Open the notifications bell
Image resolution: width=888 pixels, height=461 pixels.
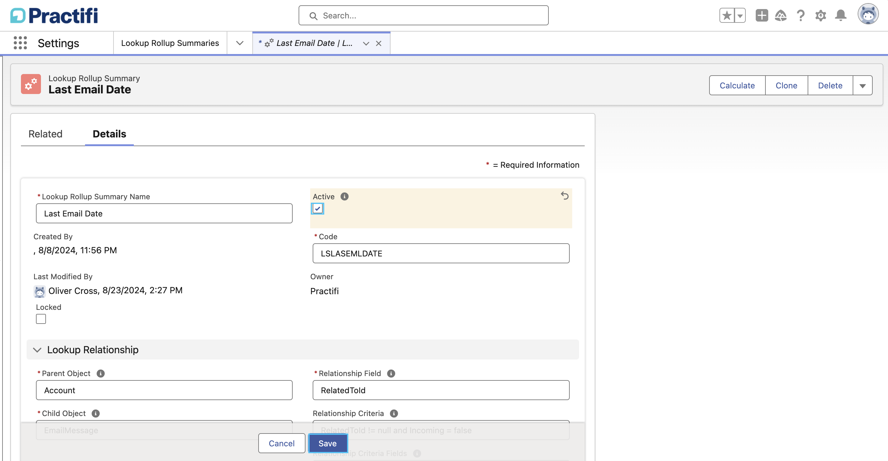840,16
